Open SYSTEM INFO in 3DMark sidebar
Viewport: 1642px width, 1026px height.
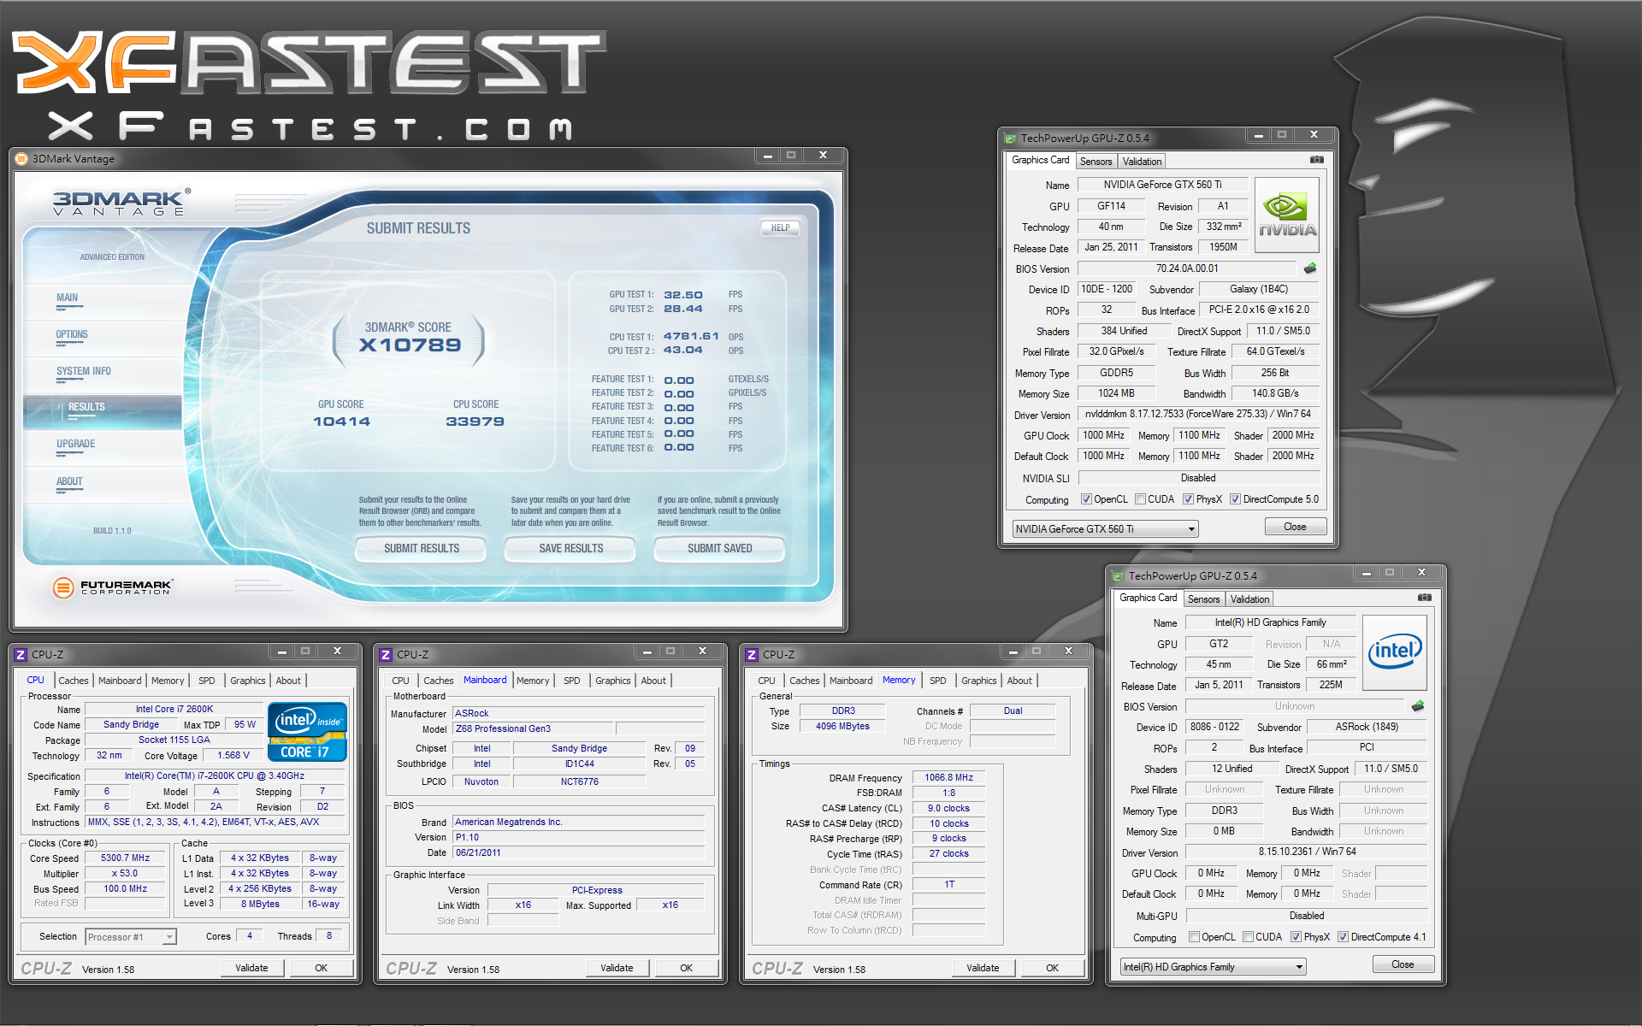[84, 371]
